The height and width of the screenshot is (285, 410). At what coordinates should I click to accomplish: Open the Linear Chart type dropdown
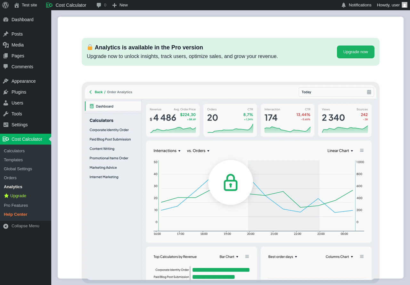(x=340, y=151)
